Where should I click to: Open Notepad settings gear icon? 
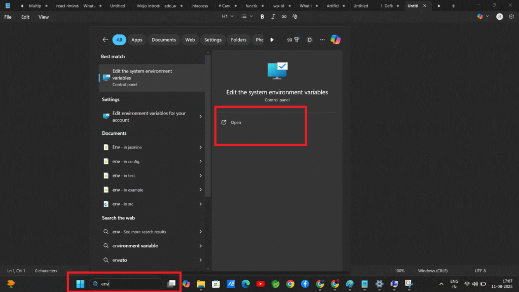(x=511, y=17)
